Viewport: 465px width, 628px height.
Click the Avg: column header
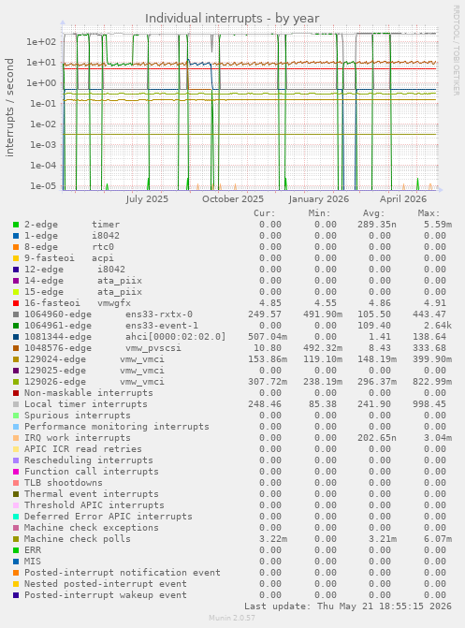coord(373,213)
